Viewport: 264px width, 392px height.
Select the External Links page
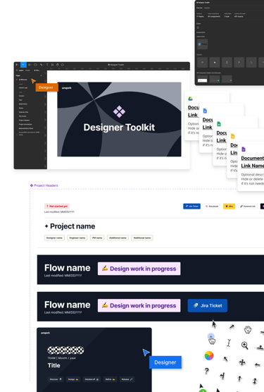coord(23,112)
